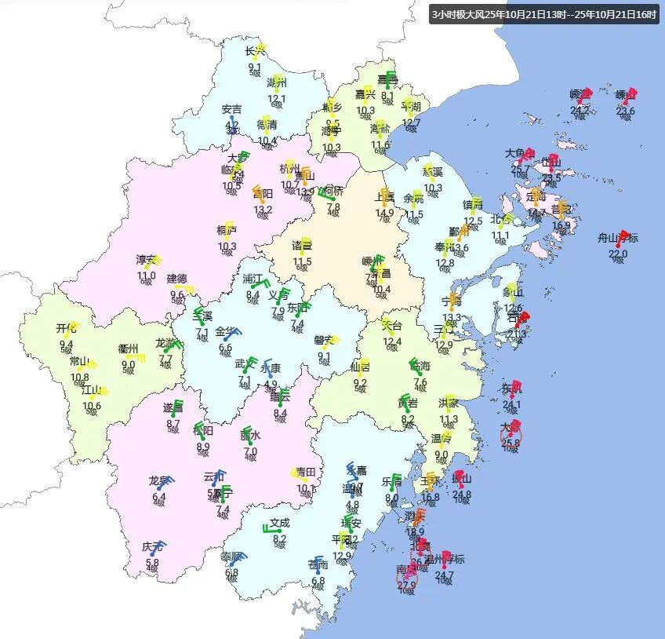Click the 诸暨 station name label
665x639 pixels.
tap(302, 246)
